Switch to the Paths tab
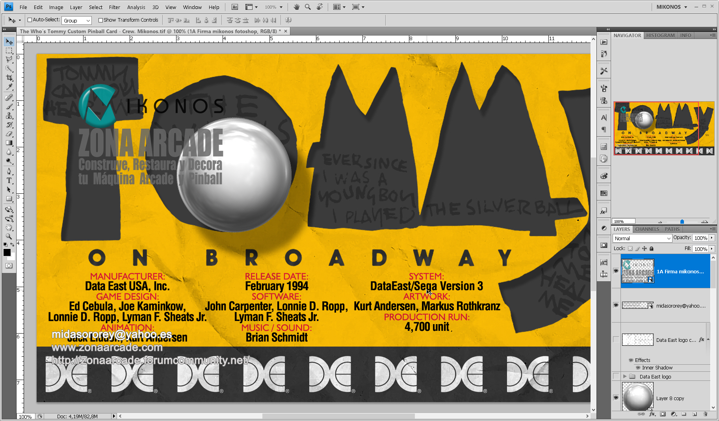 click(x=672, y=229)
